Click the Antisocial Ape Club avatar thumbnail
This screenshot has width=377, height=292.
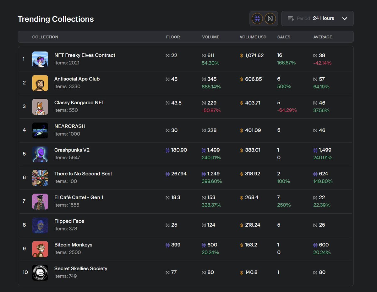pos(40,83)
